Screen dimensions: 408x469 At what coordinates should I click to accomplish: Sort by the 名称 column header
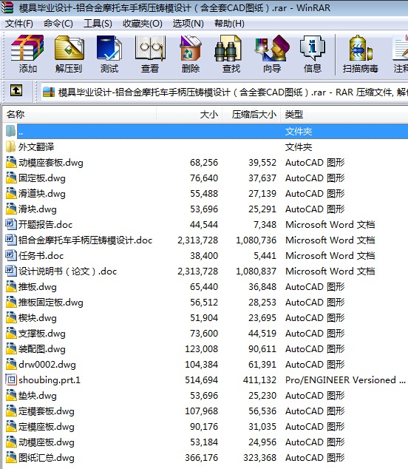[80, 114]
